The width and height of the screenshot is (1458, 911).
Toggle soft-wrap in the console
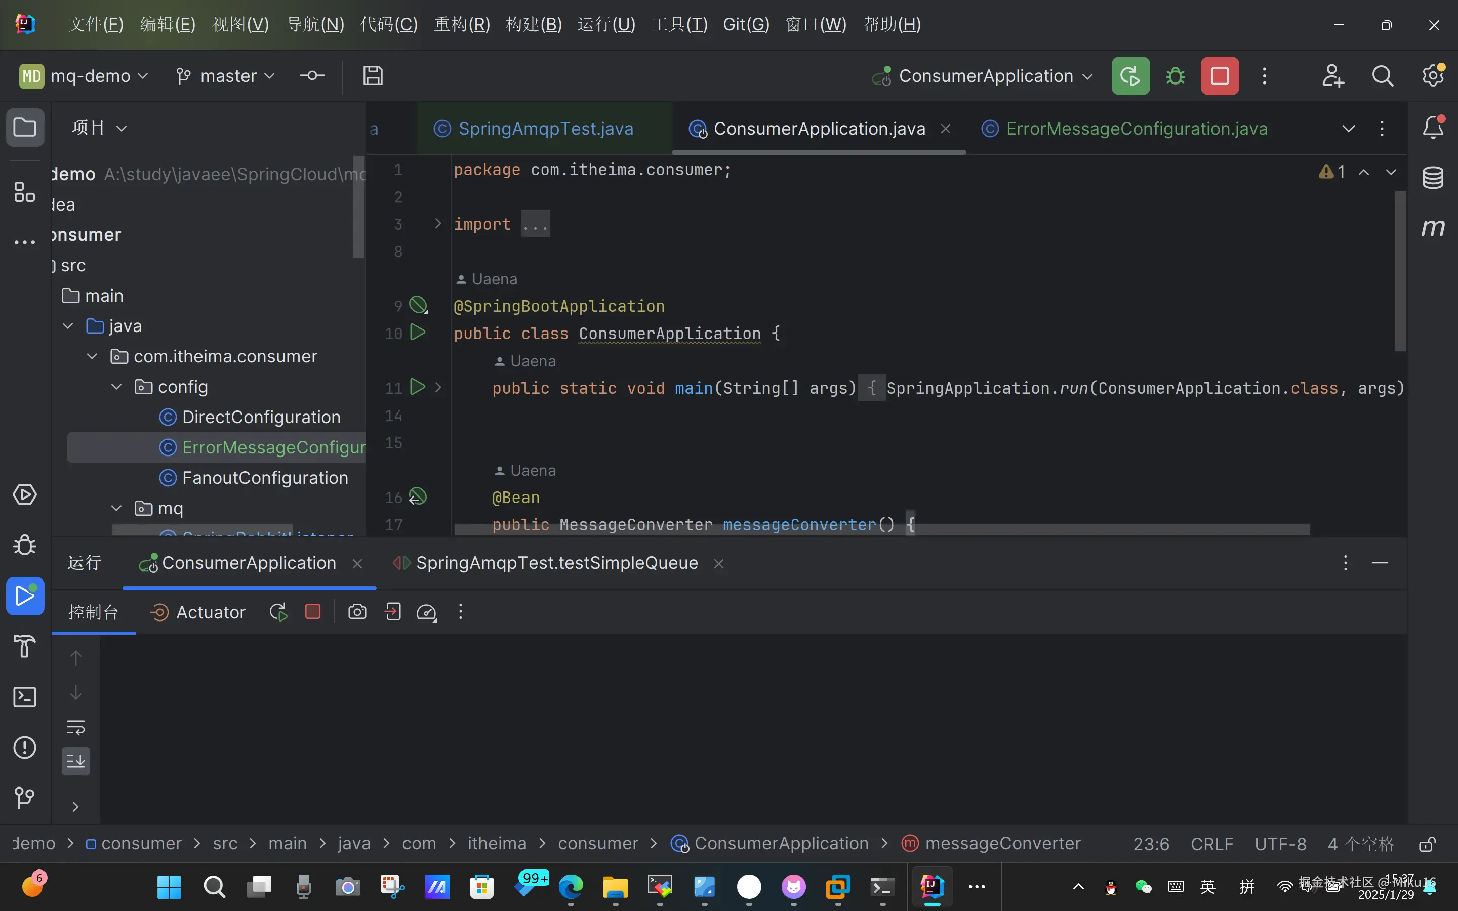tap(76, 727)
